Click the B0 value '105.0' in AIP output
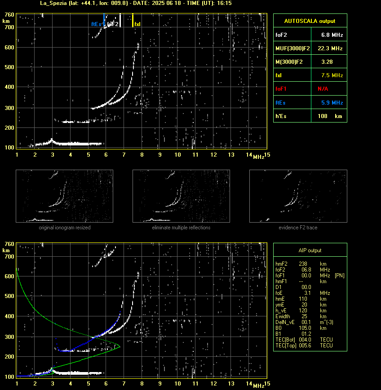Viewport: 381px width, 390px height. click(x=305, y=328)
